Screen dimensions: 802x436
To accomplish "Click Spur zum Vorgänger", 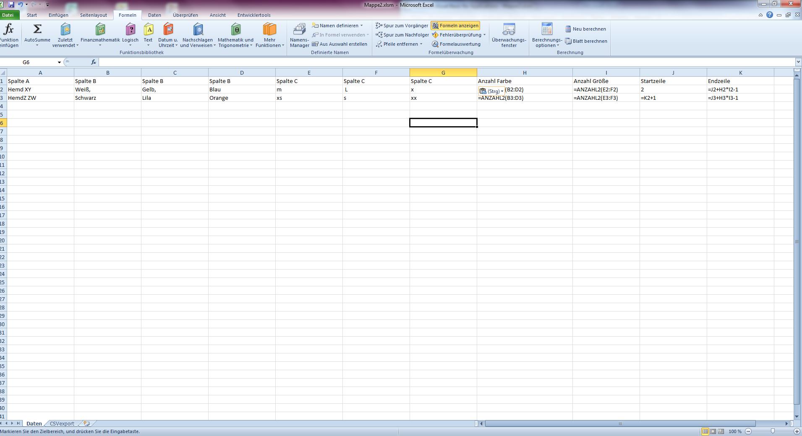I will click(402, 26).
